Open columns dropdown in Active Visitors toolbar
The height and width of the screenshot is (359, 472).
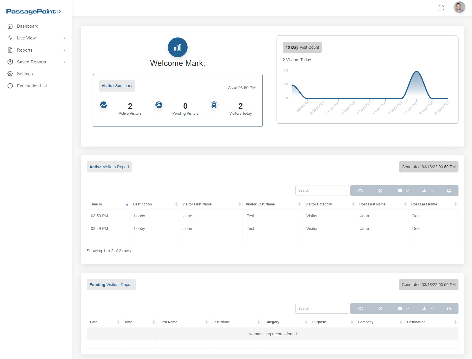click(x=403, y=191)
